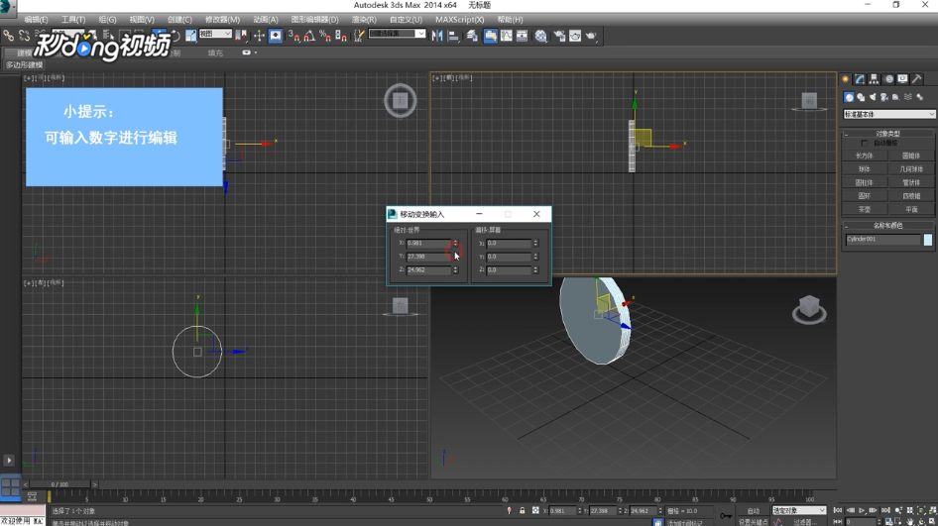The height and width of the screenshot is (526, 938).
Task: Open the 帮助(H) menu
Action: (510, 19)
